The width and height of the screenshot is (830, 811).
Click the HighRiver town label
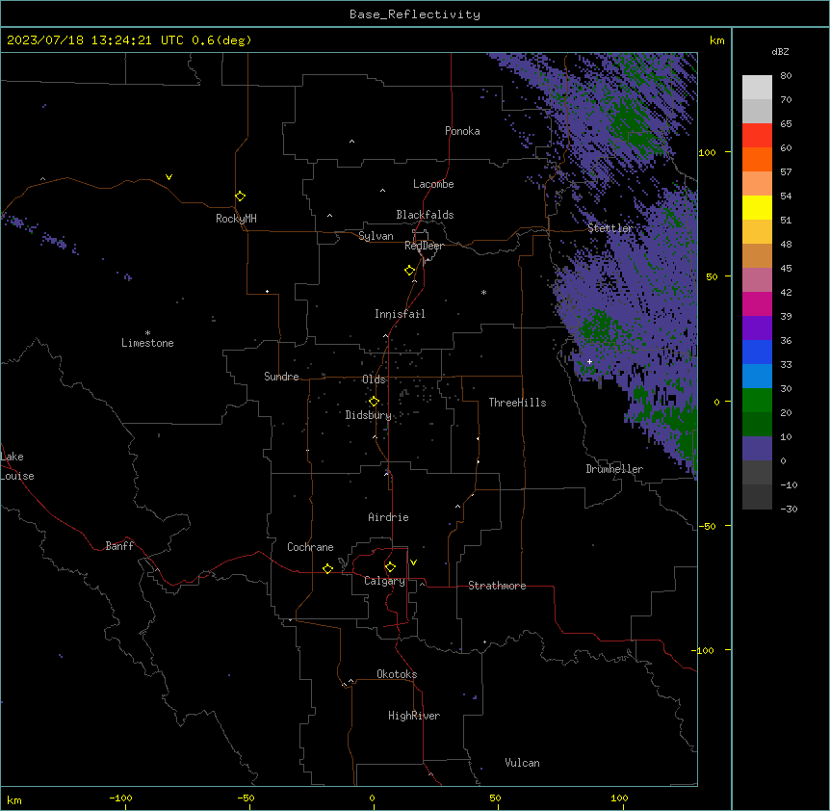point(414,716)
